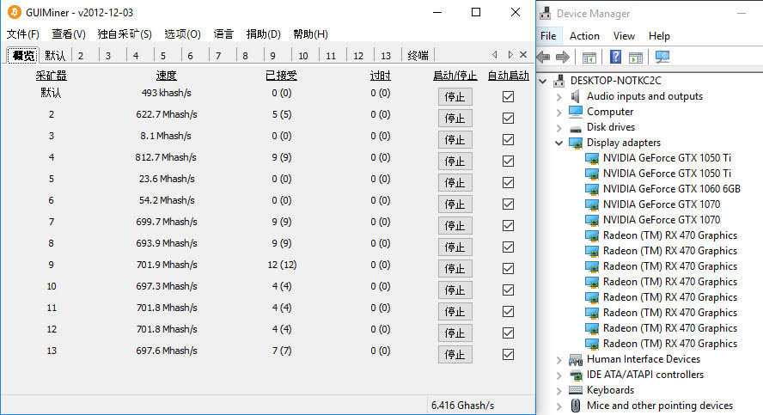Click the 812.7 Mhash/s speed value
Image resolution: width=763 pixels, height=415 pixels.
[x=166, y=157]
